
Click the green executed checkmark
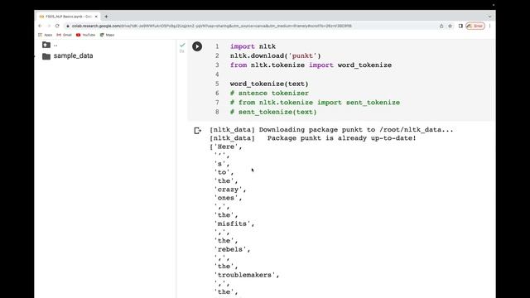tap(182, 45)
